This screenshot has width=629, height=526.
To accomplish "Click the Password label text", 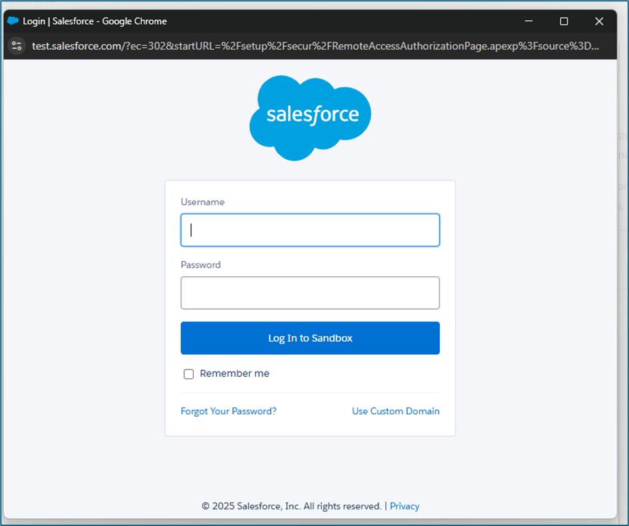I will pyautogui.click(x=201, y=265).
